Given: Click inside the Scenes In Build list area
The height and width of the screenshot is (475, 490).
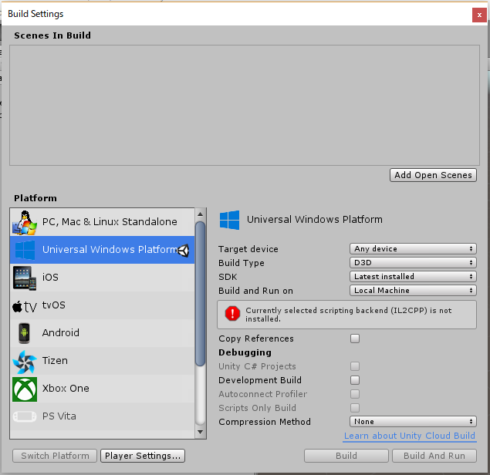Looking at the screenshot, I should pyautogui.click(x=245, y=105).
